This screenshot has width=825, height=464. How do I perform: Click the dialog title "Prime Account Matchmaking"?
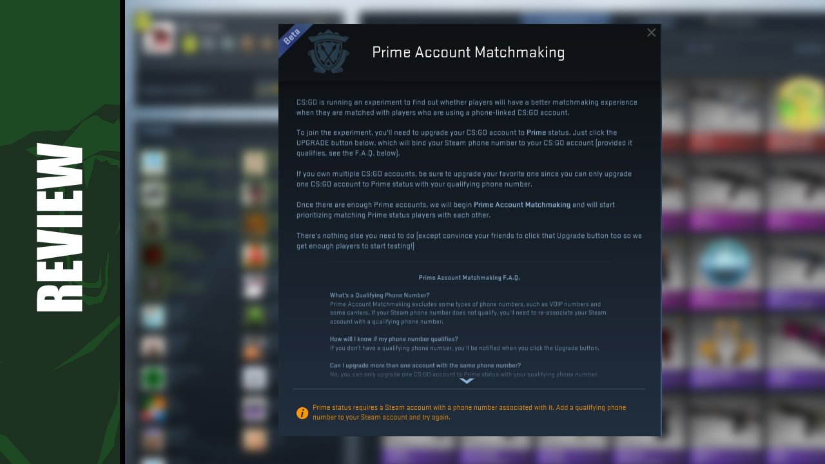coord(469,53)
